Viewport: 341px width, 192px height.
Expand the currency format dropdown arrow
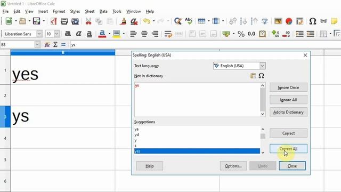coord(233,34)
